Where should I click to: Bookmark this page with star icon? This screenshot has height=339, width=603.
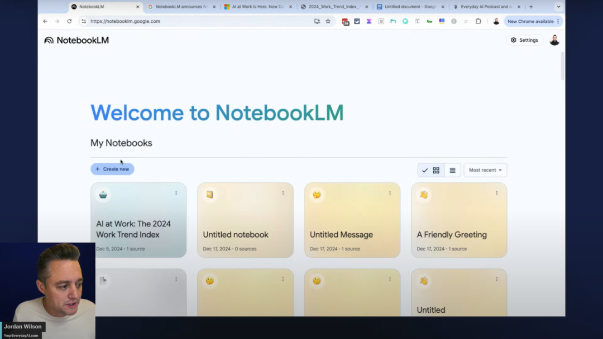coord(328,21)
